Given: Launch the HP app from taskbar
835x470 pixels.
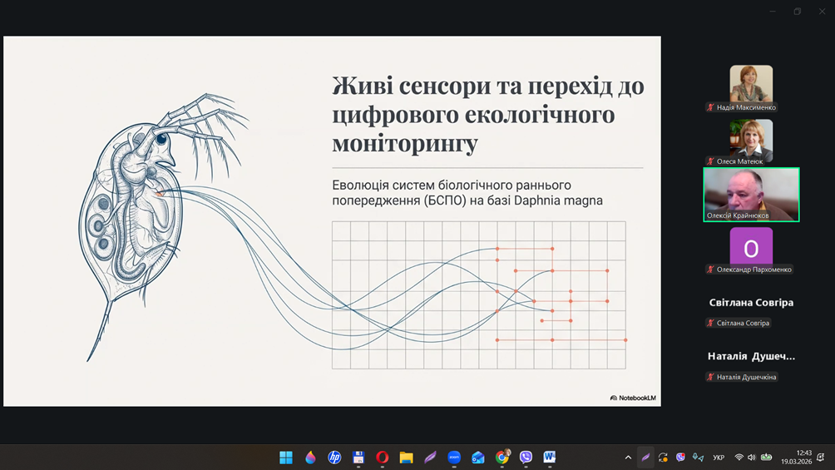Looking at the screenshot, I should pos(334,457).
